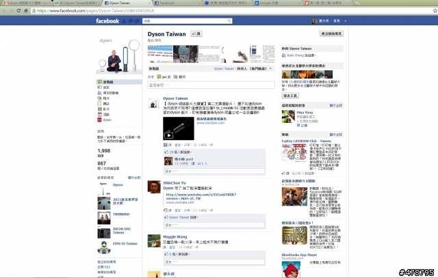Expand the wall filter dropdown arrow
The image size is (438, 278).
pyautogui.click(x=270, y=68)
